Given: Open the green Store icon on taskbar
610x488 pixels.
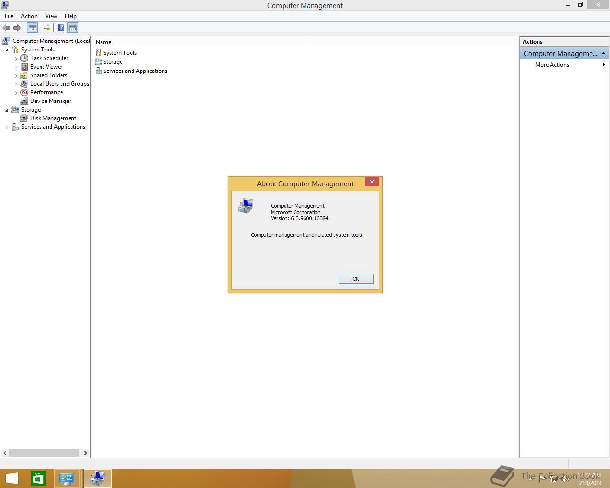Looking at the screenshot, I should (39, 478).
